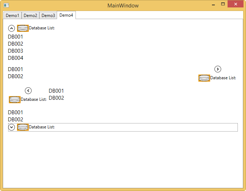Select DB002 just above the dotted-border header
This screenshot has height=191, width=246.
coord(16,120)
